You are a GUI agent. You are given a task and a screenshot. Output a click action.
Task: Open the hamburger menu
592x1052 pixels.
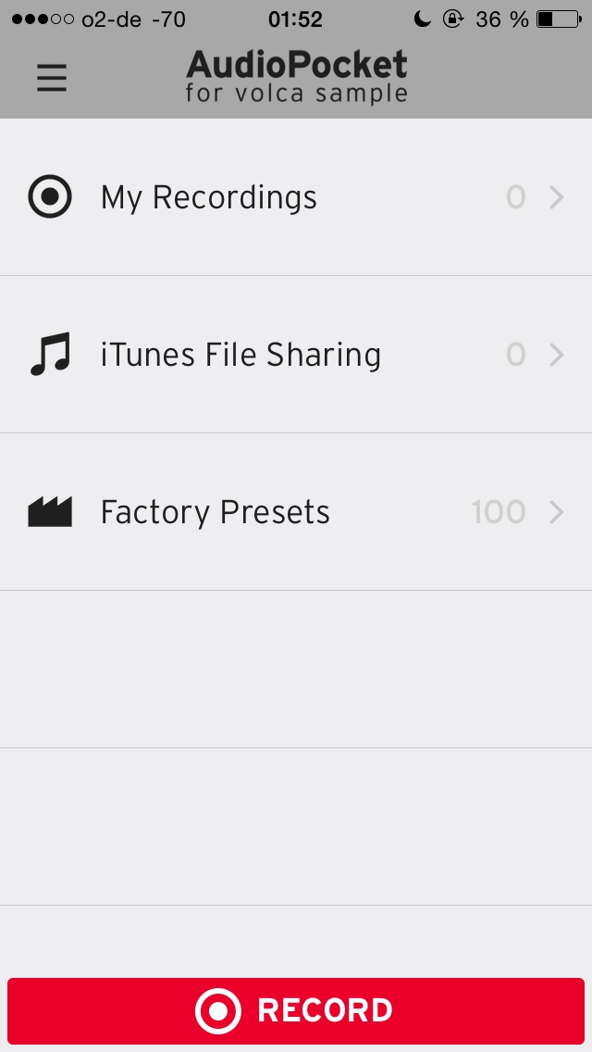(52, 78)
